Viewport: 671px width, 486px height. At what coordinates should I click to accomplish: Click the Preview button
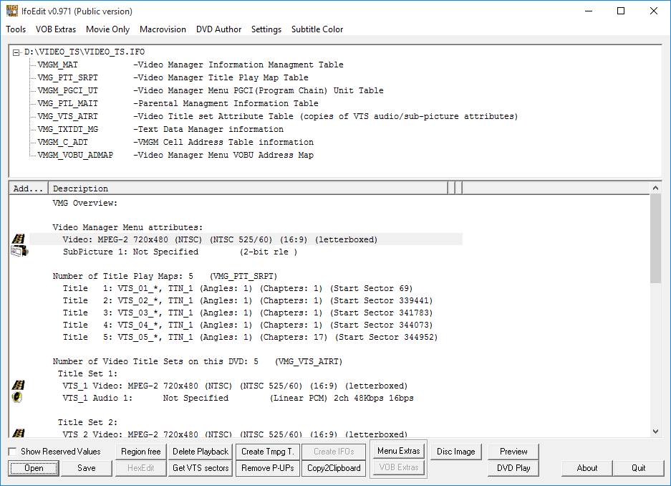click(x=513, y=452)
